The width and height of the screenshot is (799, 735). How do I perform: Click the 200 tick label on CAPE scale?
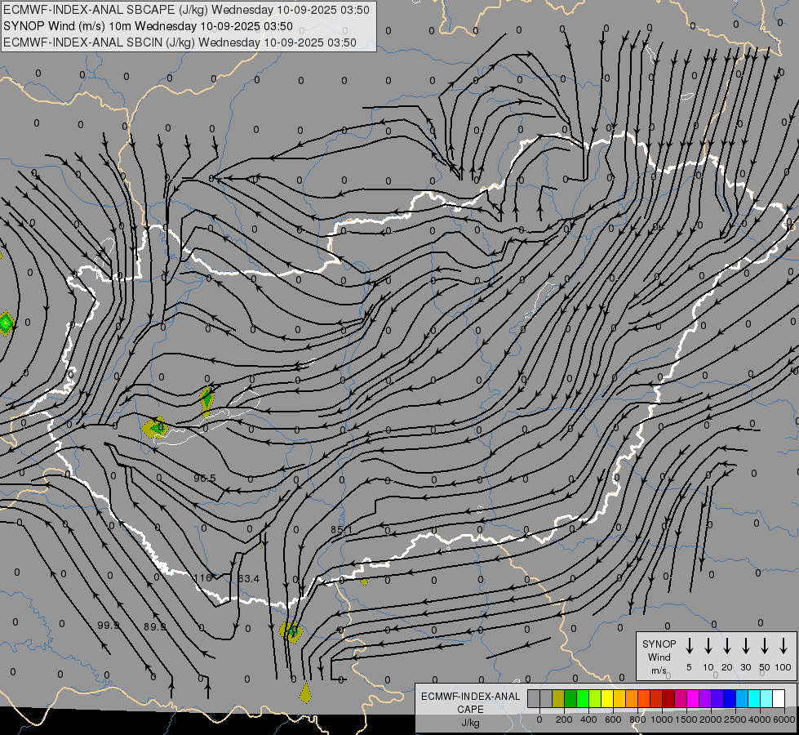pyautogui.click(x=564, y=719)
